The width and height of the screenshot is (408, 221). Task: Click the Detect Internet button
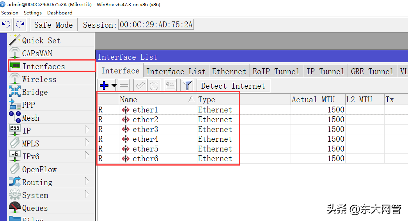(233, 86)
